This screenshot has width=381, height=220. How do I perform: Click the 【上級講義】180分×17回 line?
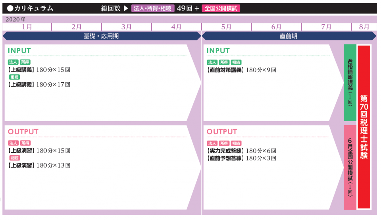[39, 85]
